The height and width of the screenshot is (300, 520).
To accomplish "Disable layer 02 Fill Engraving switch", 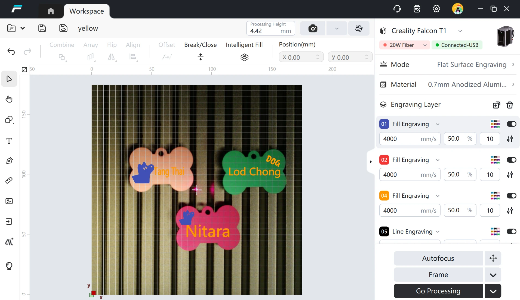I will pyautogui.click(x=511, y=160).
